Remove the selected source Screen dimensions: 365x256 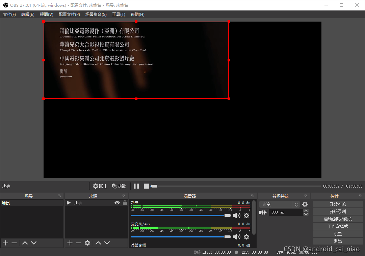[x=79, y=243]
